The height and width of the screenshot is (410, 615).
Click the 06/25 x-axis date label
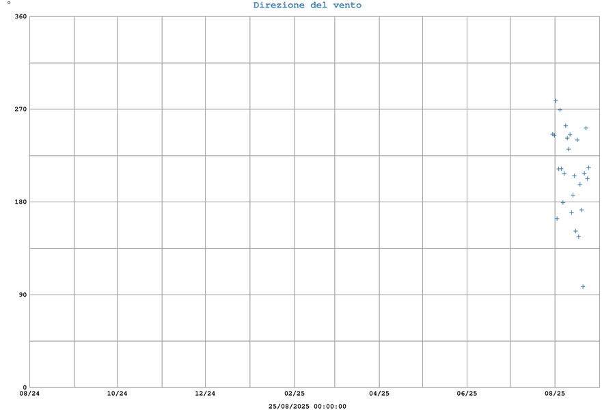point(467,394)
